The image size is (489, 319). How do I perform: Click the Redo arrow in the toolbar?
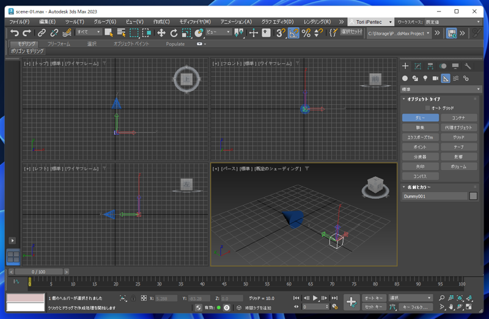[x=27, y=33]
